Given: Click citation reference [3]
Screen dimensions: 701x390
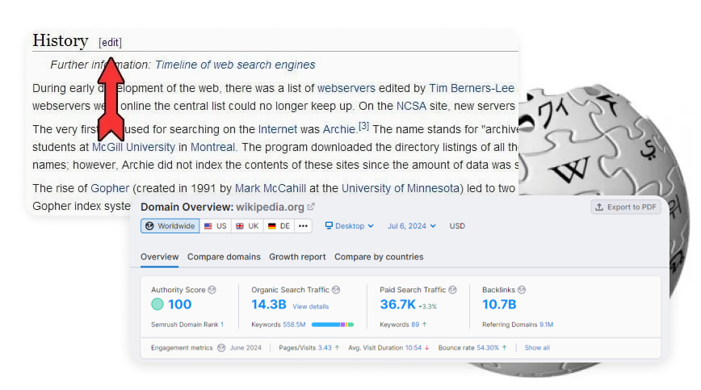Looking at the screenshot, I should point(364,126).
